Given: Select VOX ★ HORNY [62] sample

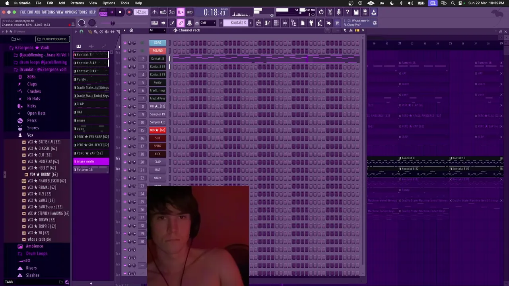Looking at the screenshot, I should 43,174.
